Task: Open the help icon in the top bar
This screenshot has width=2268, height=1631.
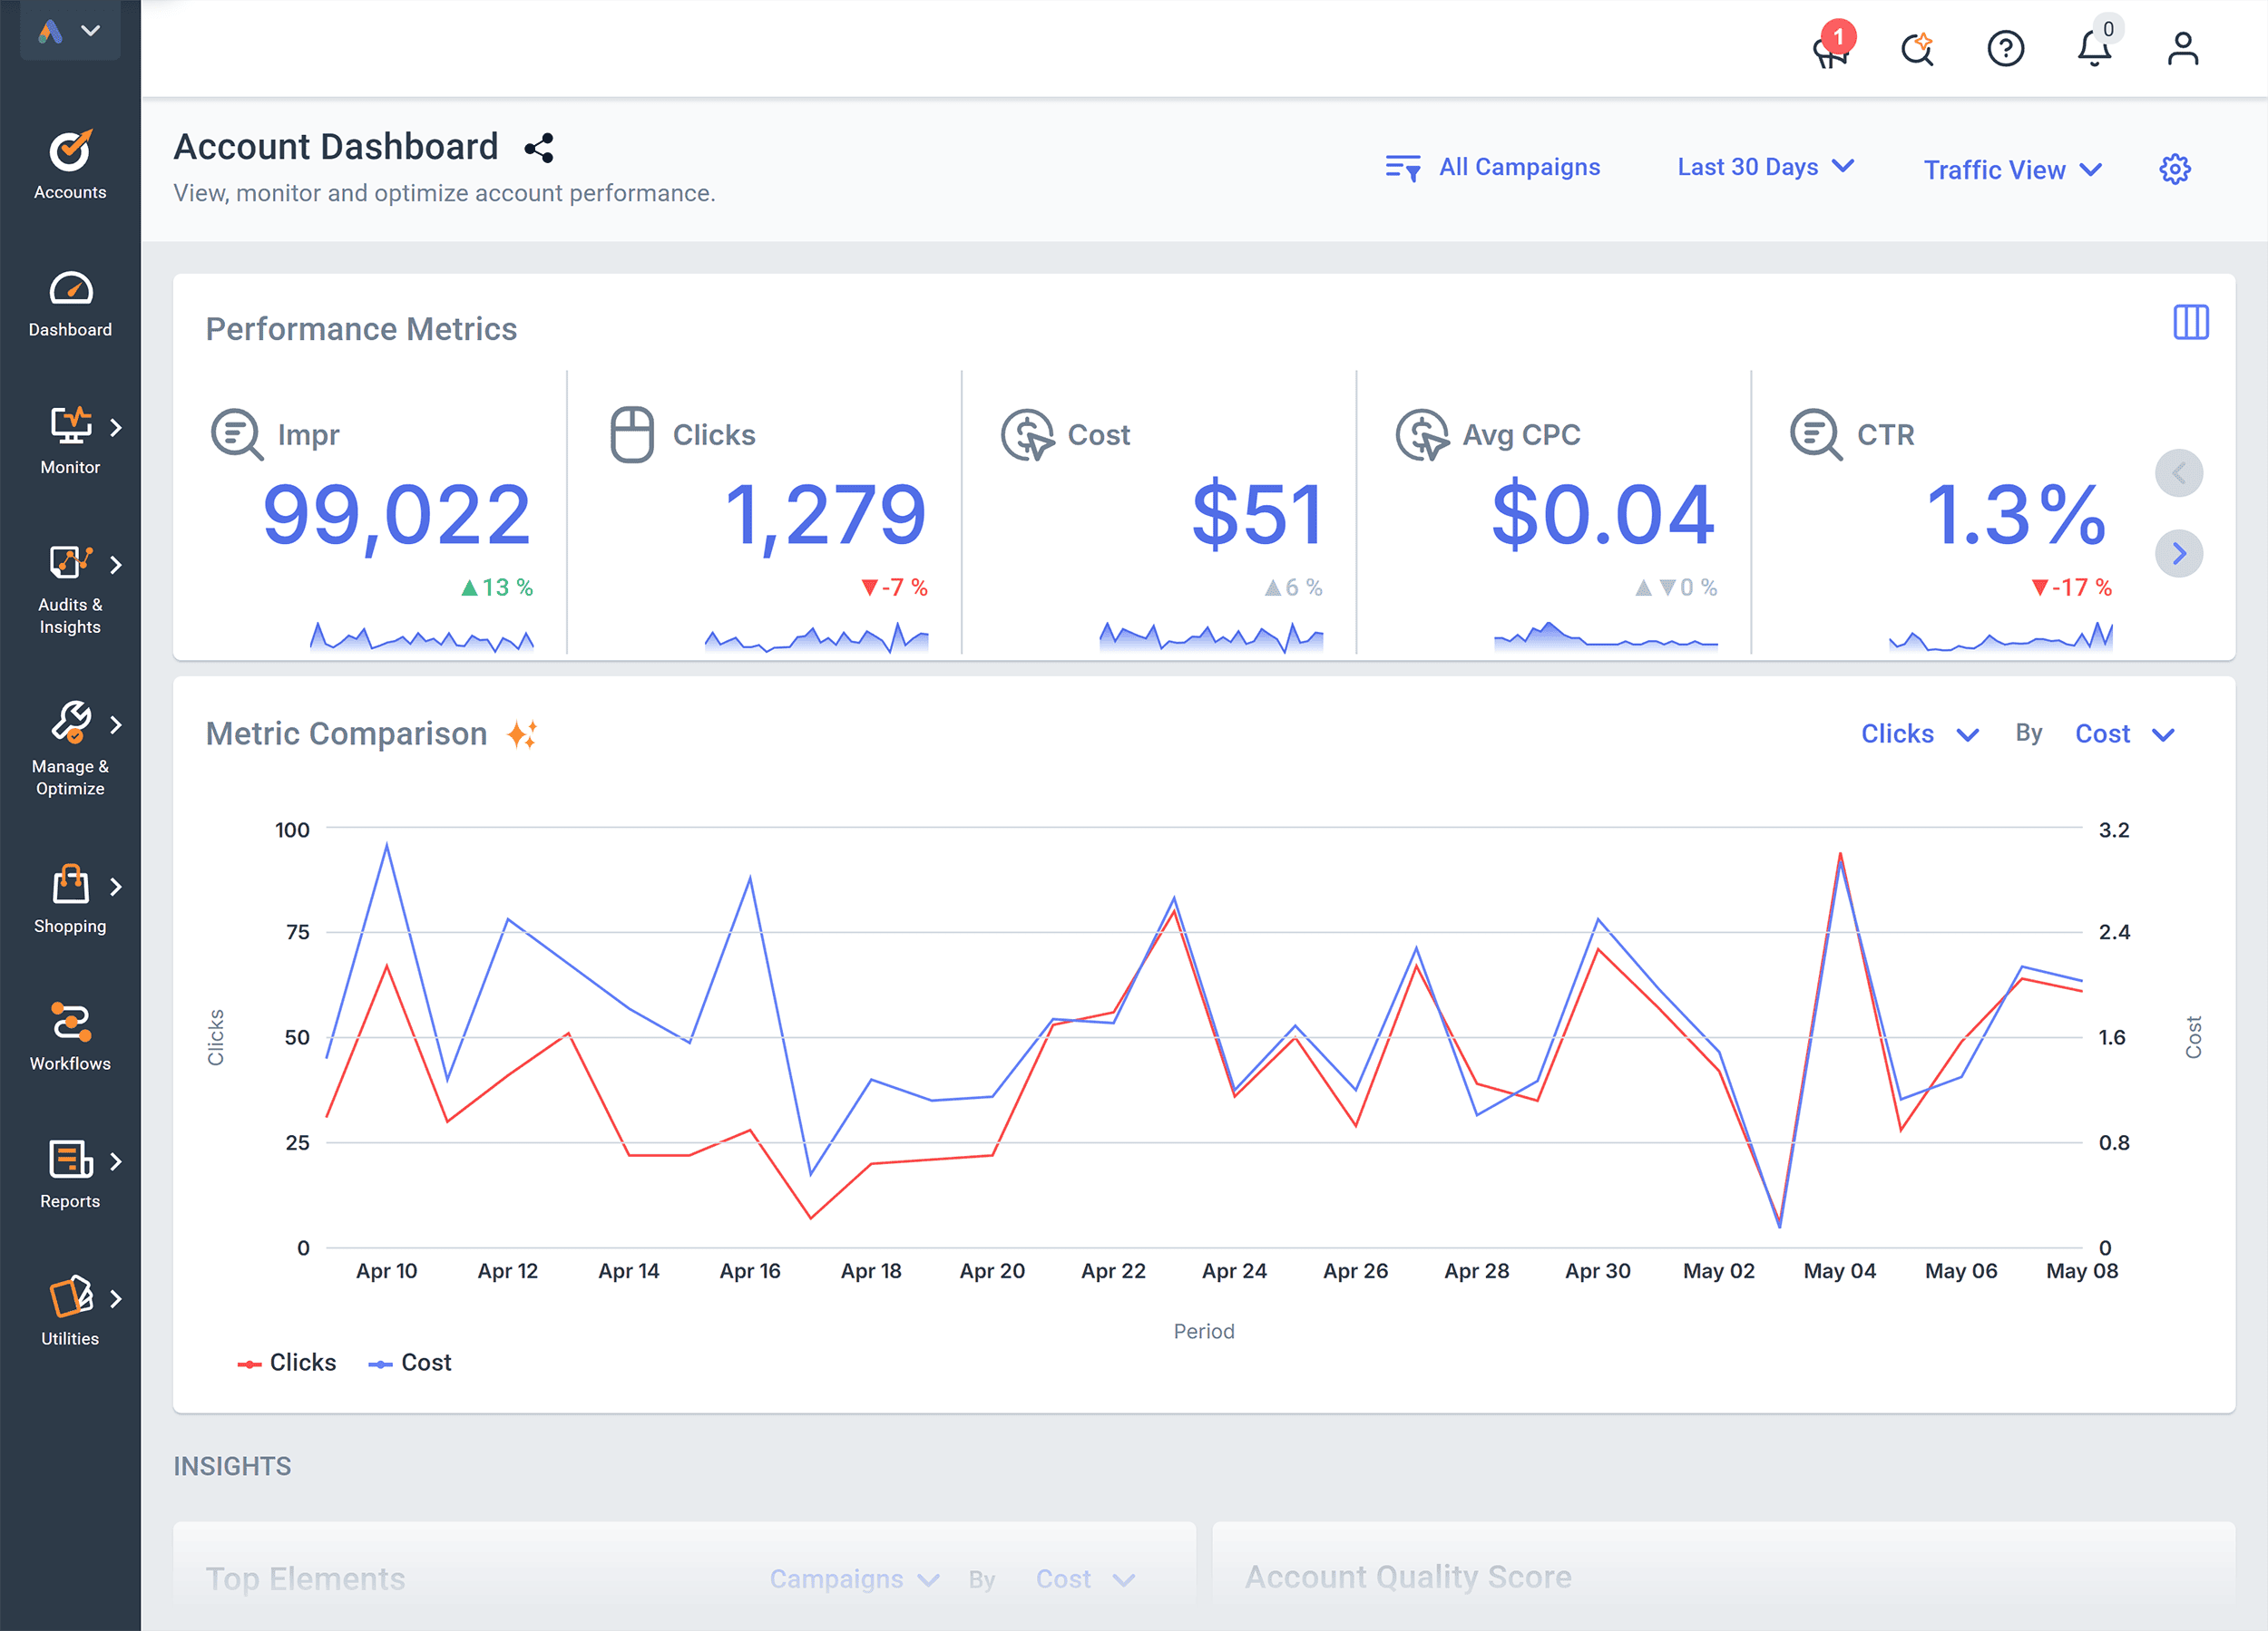Action: tap(2005, 48)
